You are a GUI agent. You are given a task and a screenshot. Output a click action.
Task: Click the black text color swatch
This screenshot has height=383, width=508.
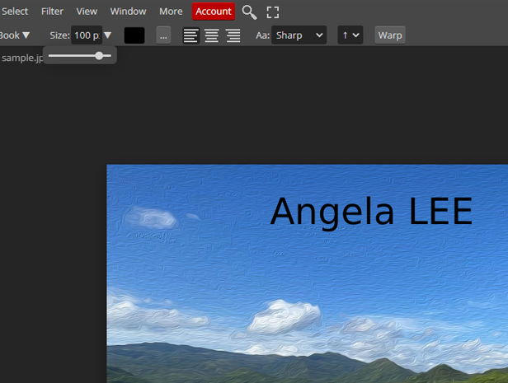(x=134, y=35)
